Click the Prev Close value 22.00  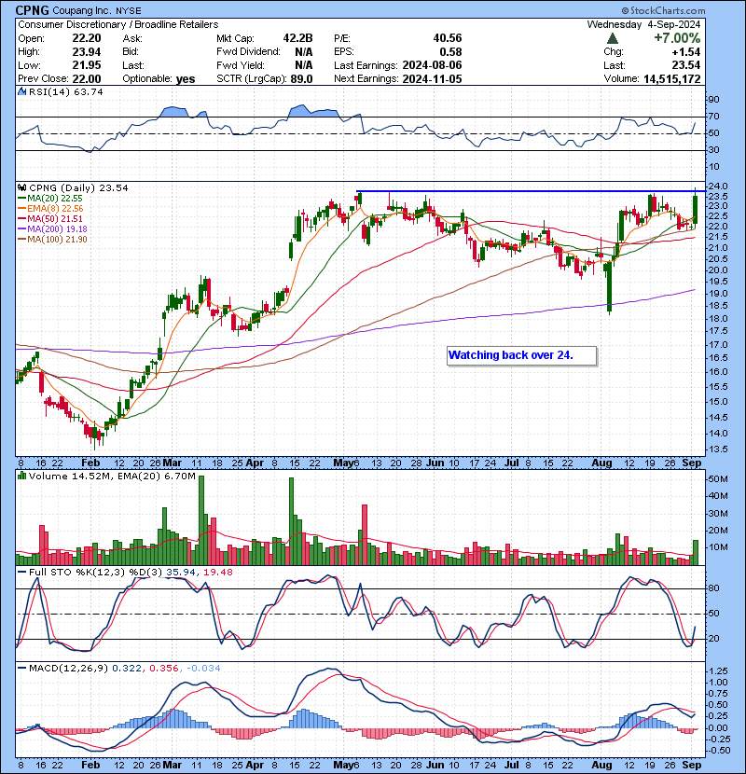tap(87, 79)
